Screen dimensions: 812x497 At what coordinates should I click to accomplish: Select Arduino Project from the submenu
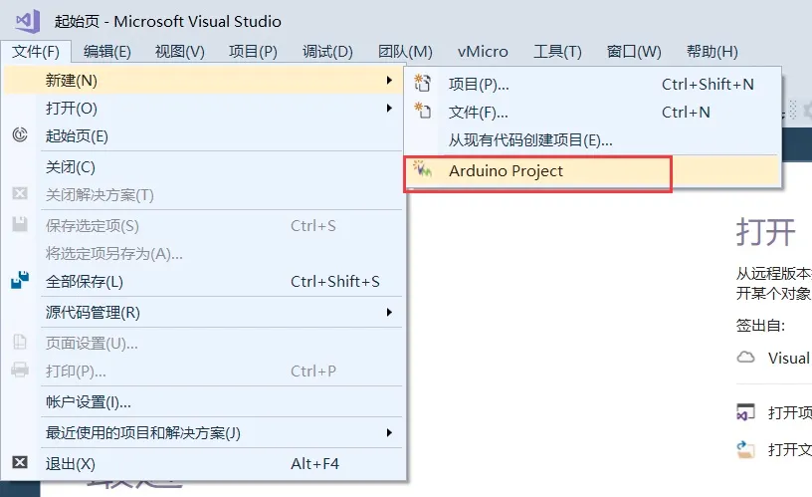coord(506,171)
